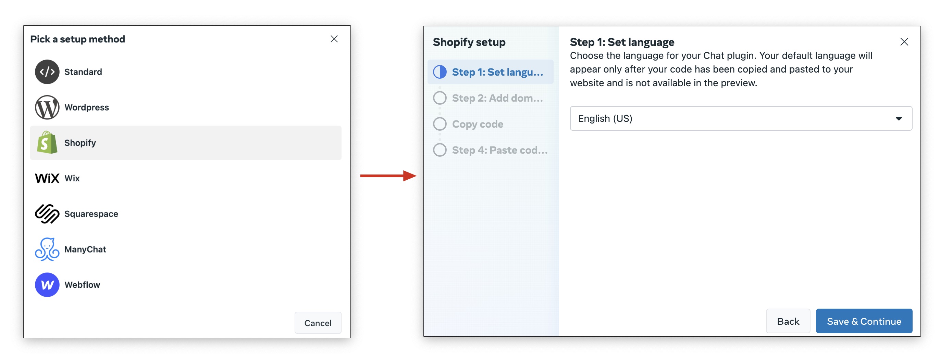
Task: Close the Pick a setup method dialog
Action: point(334,39)
